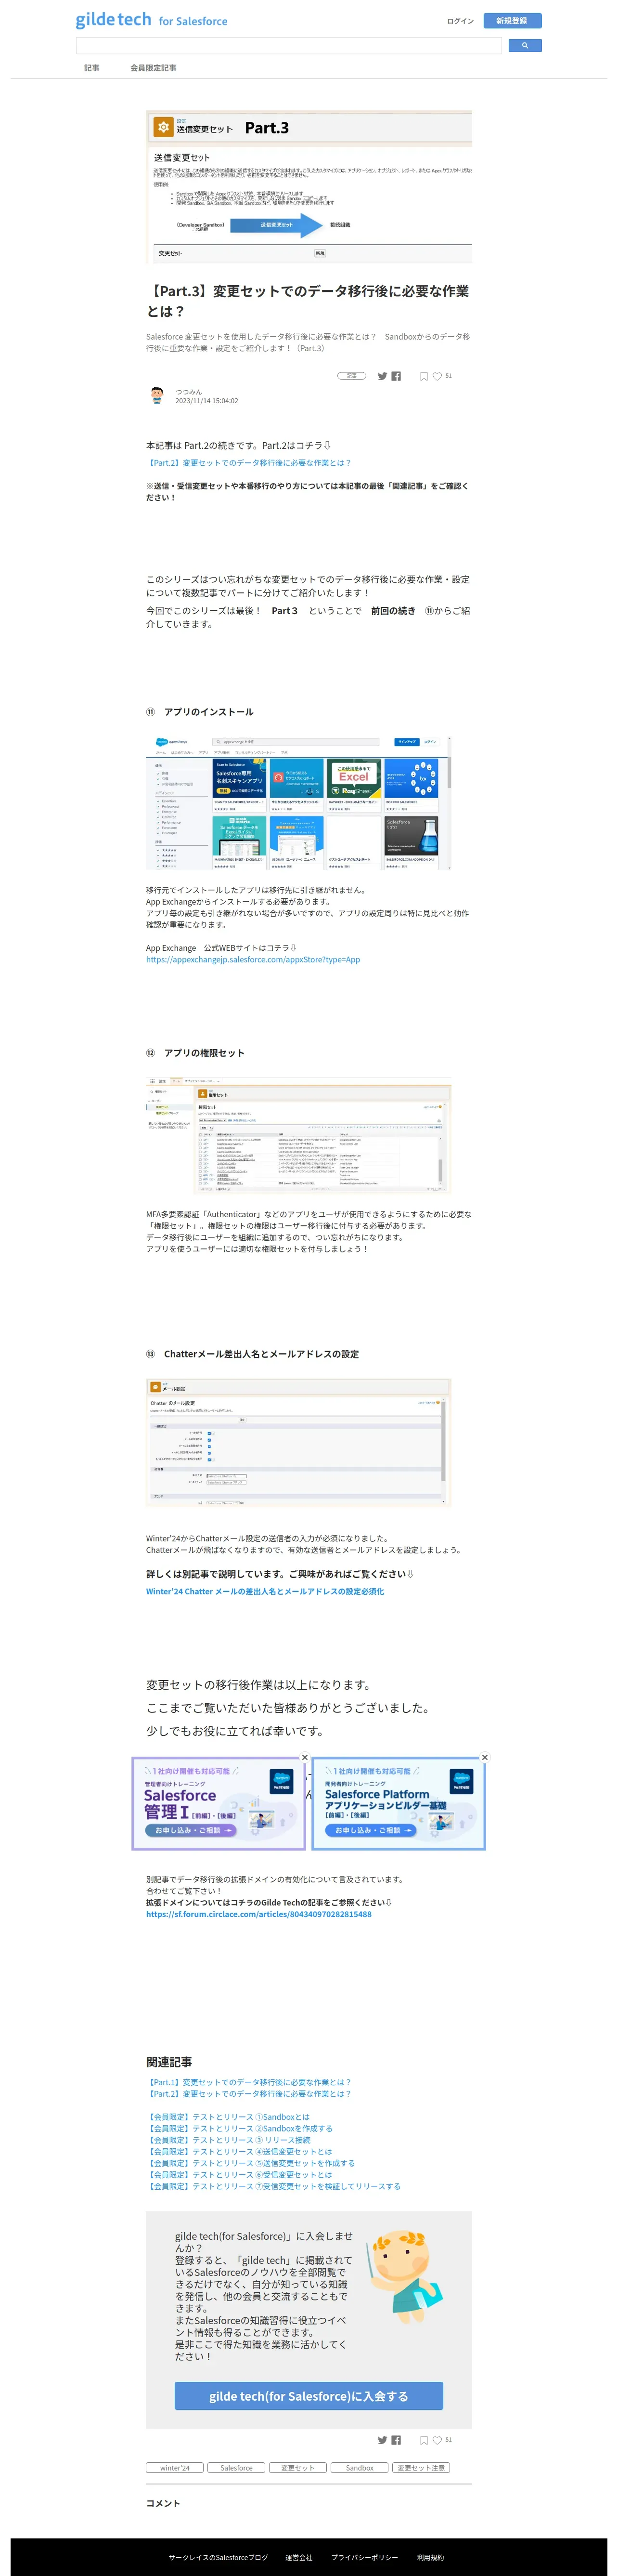Open テストとリリース⑦受信変更セットを検証 link
Viewport: 618px width, 2576px height.
pyautogui.click(x=273, y=2186)
